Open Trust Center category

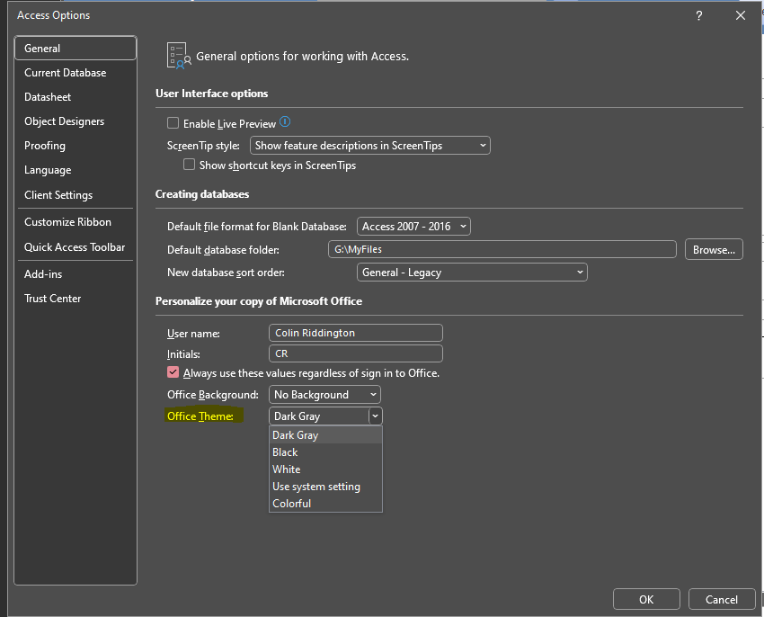[x=76, y=299]
